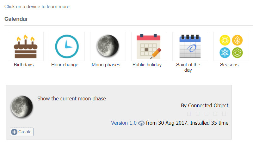Select the Saint of the day icon
This screenshot has width=253, height=143.
click(190, 46)
